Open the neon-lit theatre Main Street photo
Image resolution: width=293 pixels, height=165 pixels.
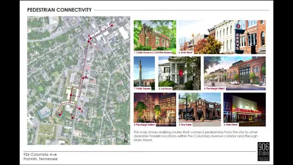coord(244,110)
